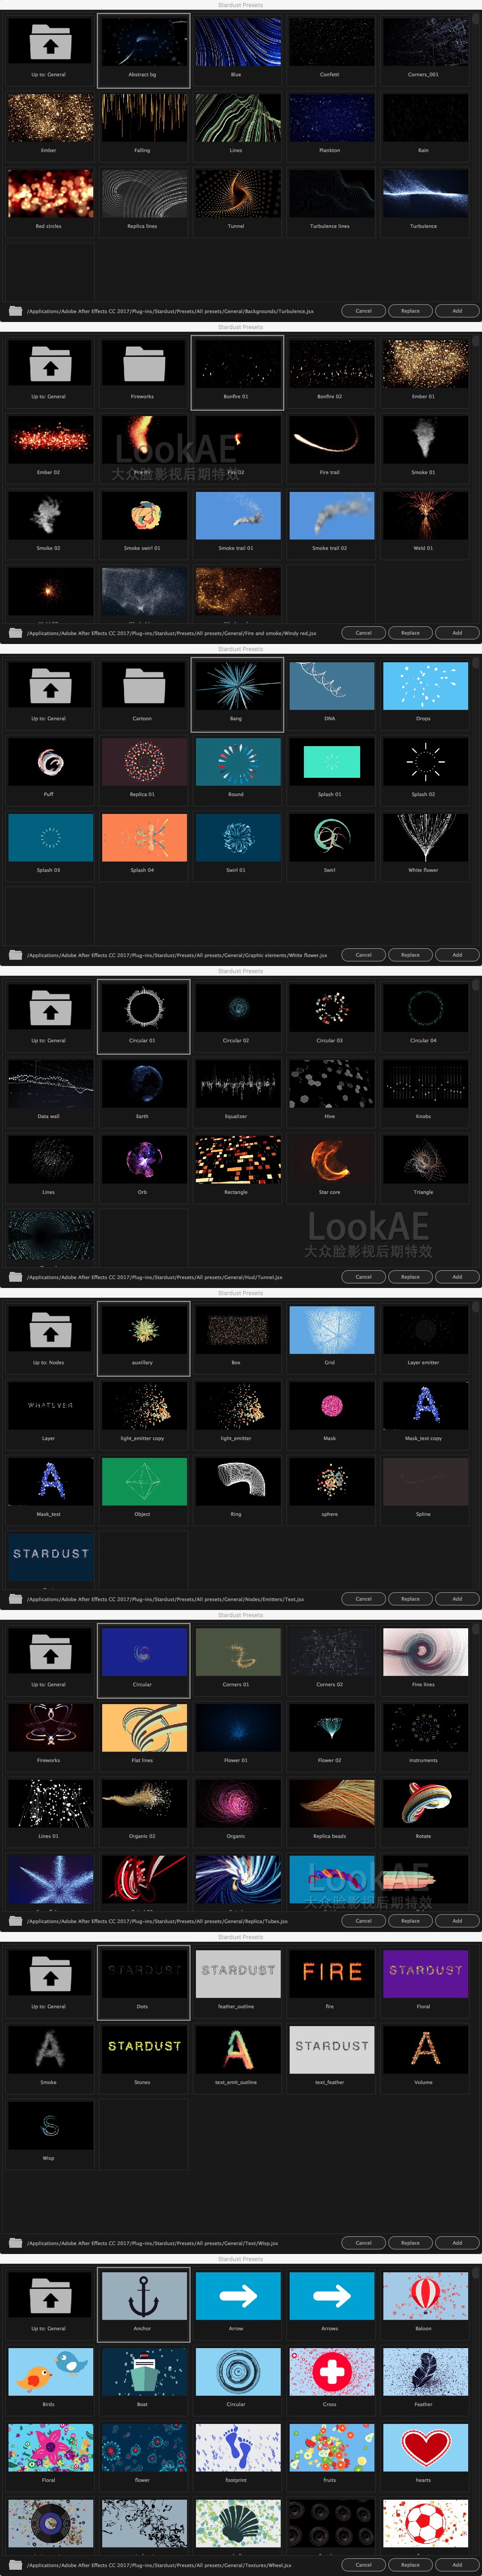Click the General/Text/Wisp.jsx file path text
The height and width of the screenshot is (2576, 482).
click(x=152, y=2243)
